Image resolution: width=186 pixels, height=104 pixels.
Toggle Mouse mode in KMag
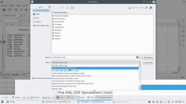pos(61,97)
